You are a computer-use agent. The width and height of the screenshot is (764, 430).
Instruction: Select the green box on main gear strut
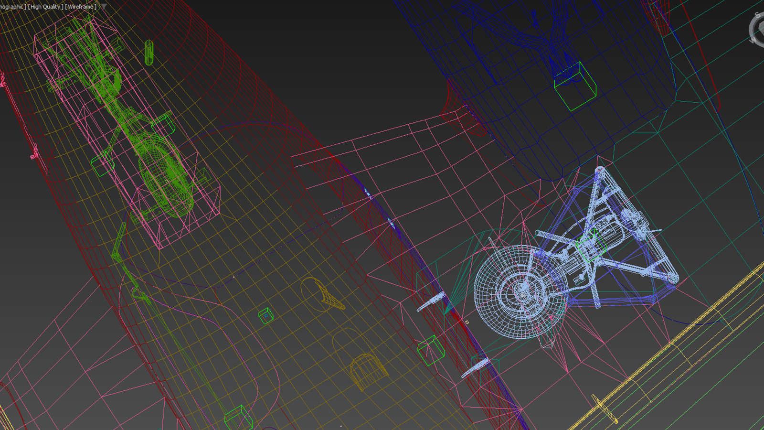click(x=592, y=243)
